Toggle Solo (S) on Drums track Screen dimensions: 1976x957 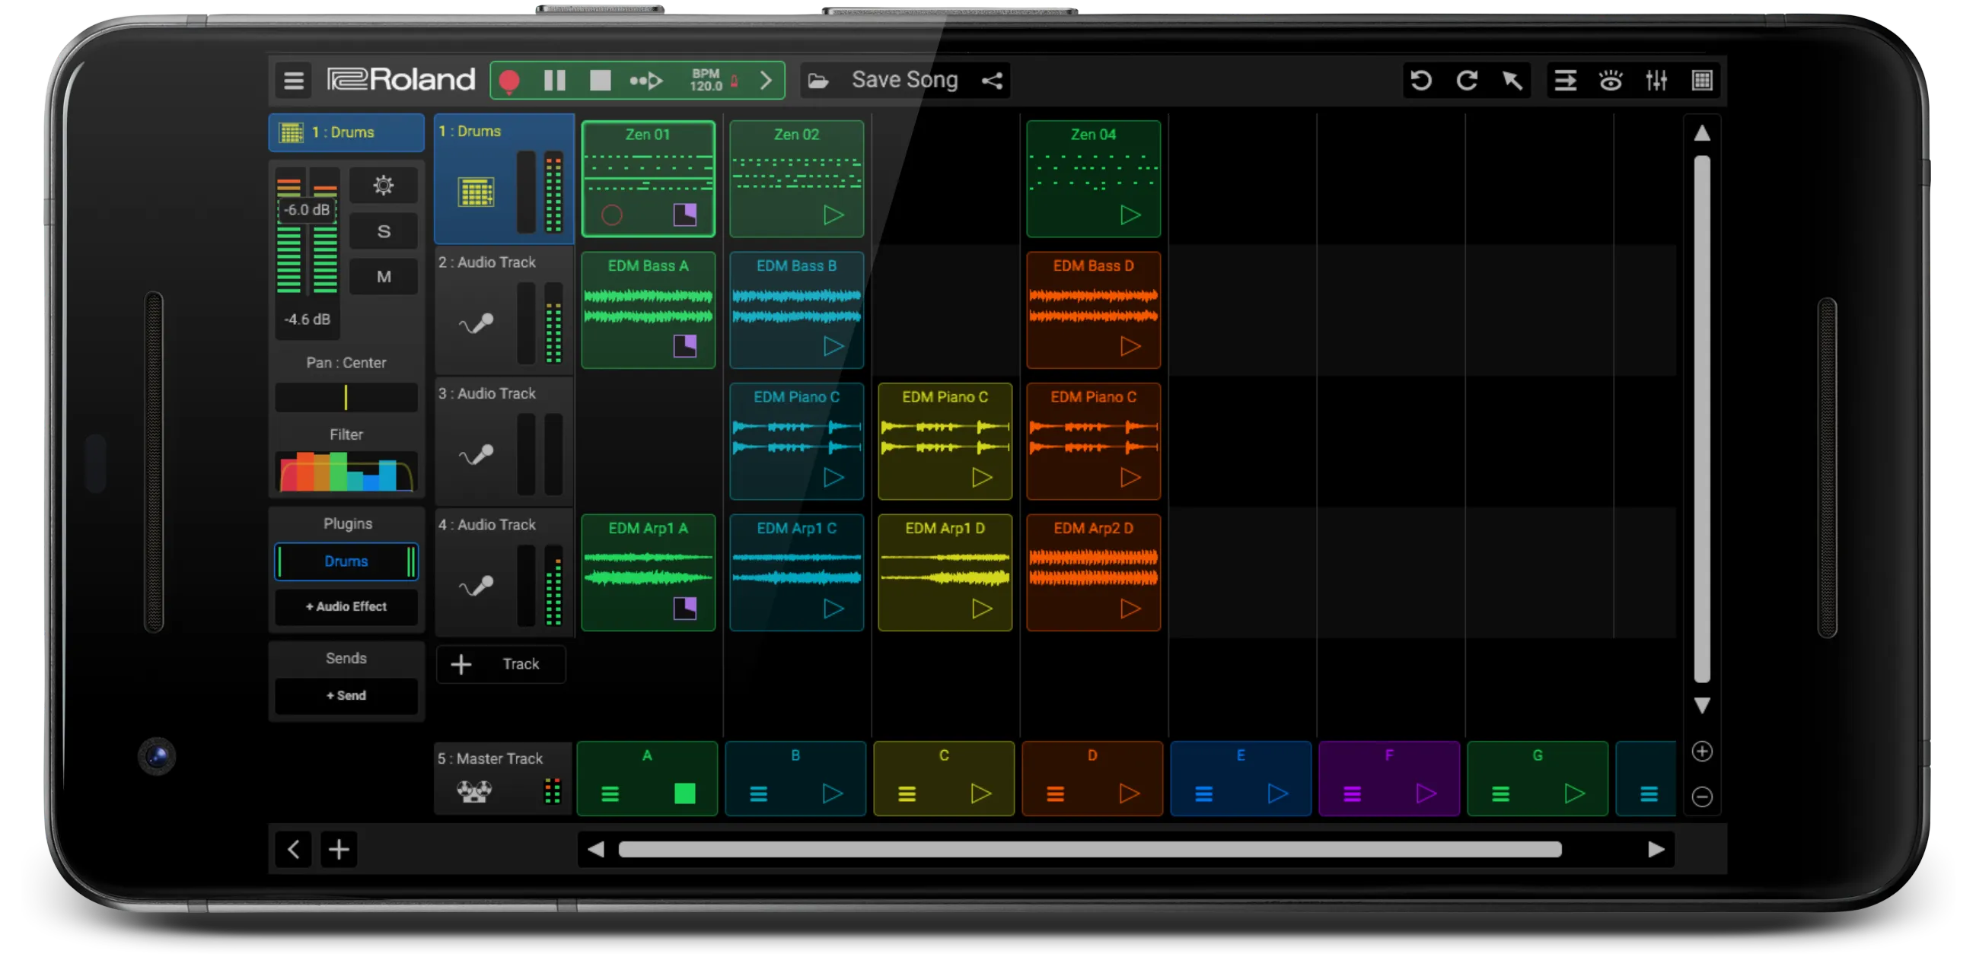point(384,231)
